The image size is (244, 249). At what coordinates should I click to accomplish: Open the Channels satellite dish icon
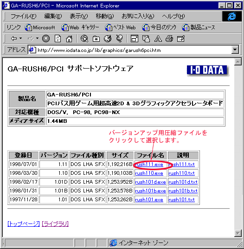click(x=120, y=38)
